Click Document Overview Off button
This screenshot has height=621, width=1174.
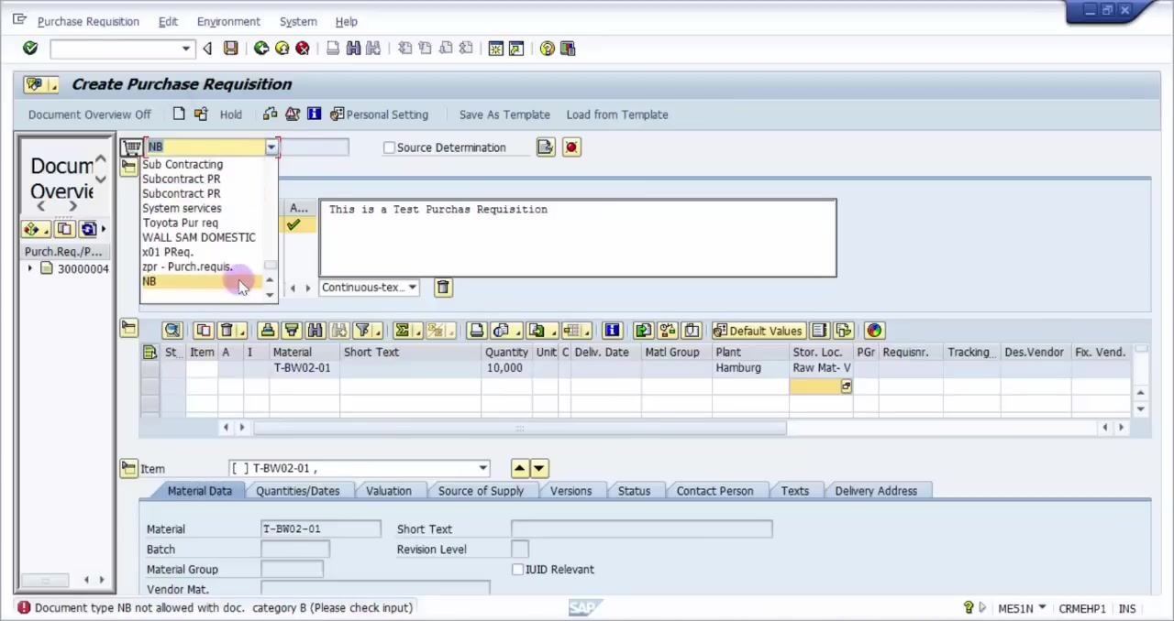(x=90, y=114)
